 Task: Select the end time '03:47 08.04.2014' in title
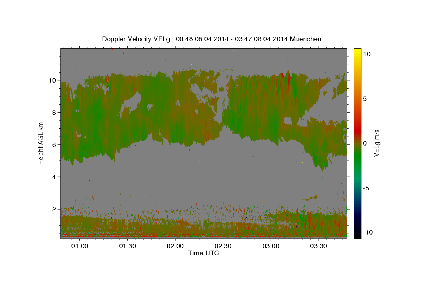(x=261, y=39)
